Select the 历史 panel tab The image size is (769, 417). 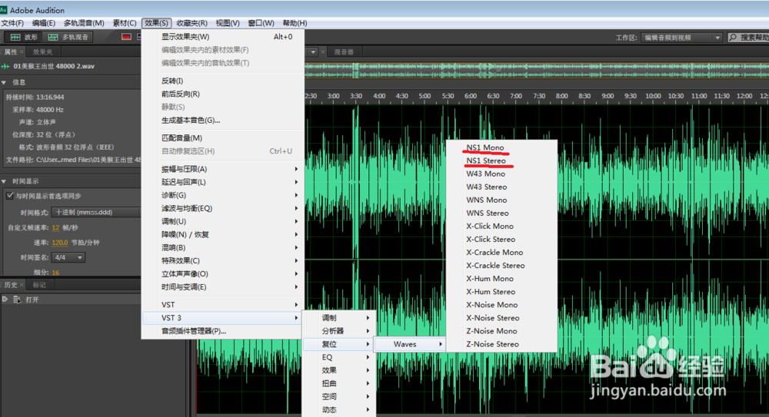point(11,285)
